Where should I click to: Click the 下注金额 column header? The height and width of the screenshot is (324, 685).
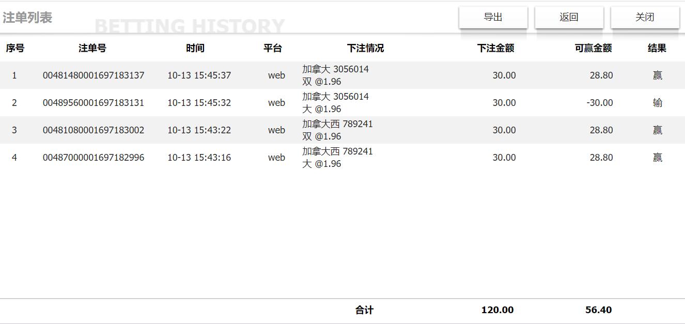(x=495, y=48)
